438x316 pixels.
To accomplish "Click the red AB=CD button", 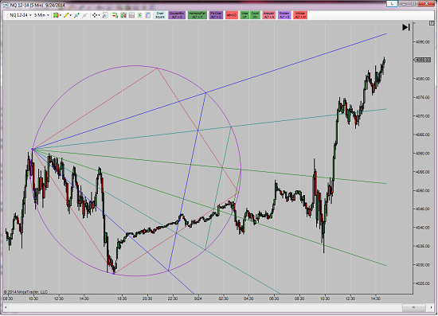I will pos(232,15).
